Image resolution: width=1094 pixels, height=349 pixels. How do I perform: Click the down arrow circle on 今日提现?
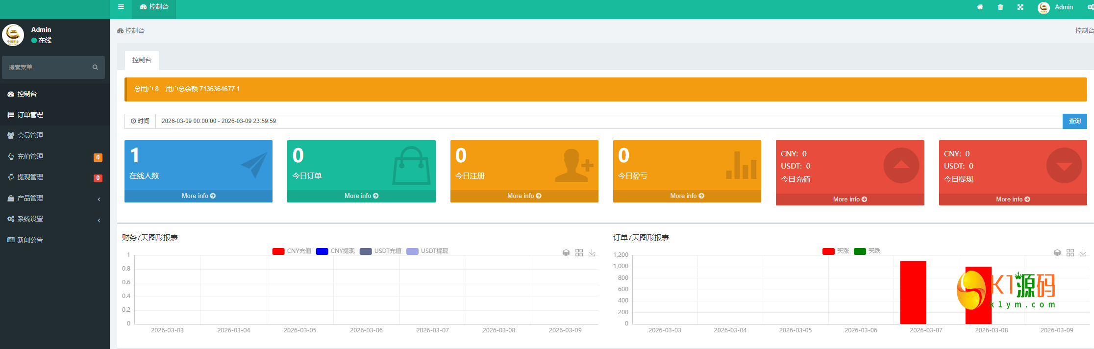coord(1064,166)
